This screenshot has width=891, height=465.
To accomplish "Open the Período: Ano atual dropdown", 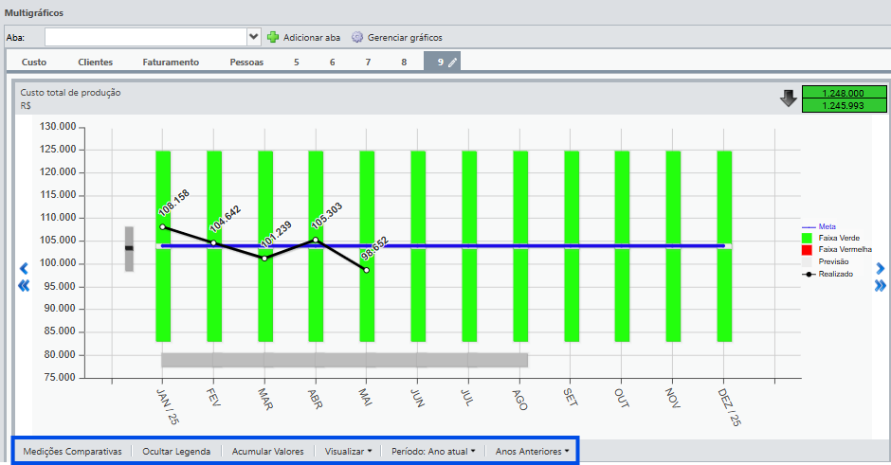I will [433, 452].
